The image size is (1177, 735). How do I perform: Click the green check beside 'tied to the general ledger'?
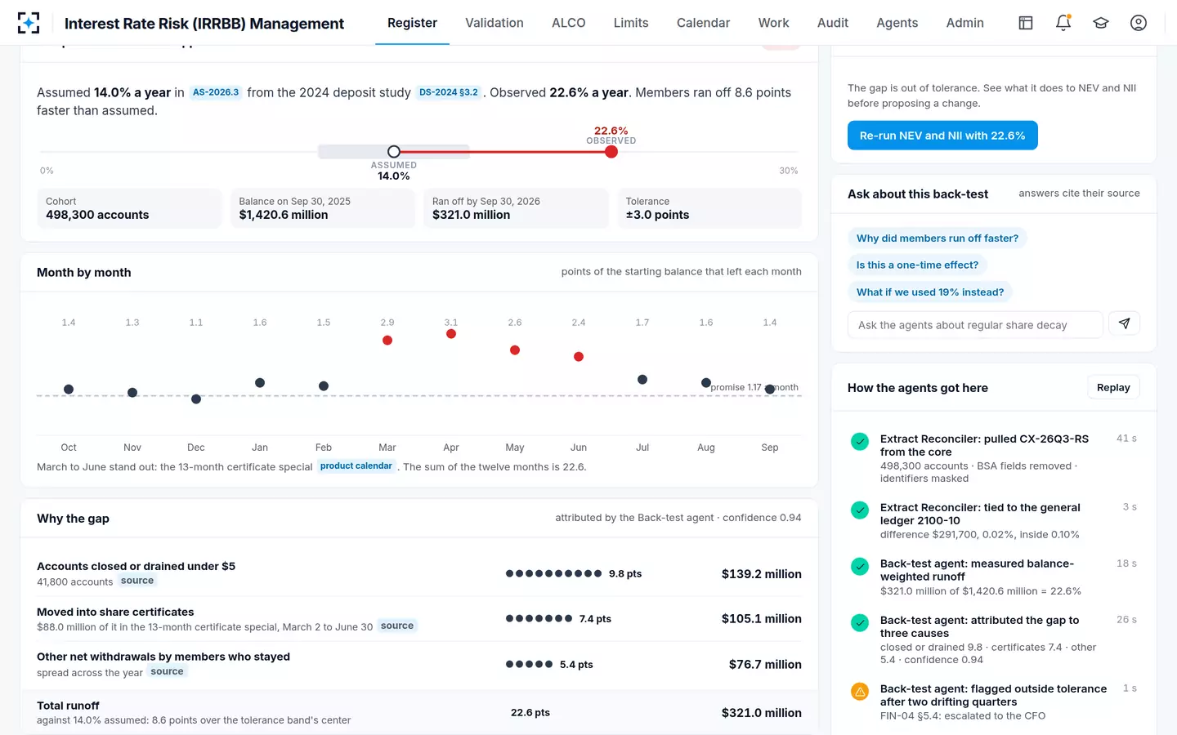pyautogui.click(x=860, y=510)
